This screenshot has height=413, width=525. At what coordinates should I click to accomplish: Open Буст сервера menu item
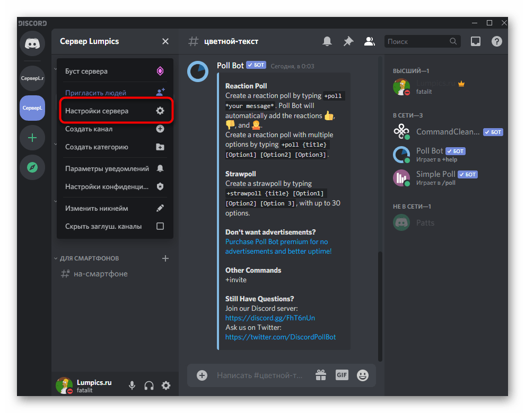[x=115, y=71]
